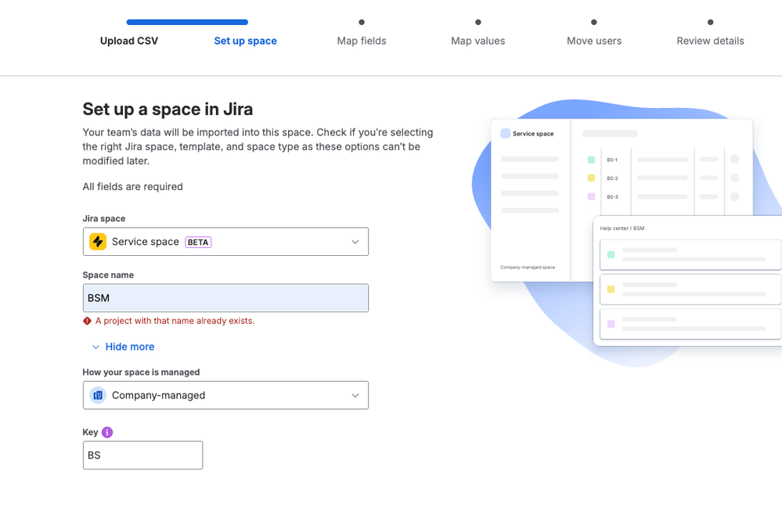Viewport: 782px width, 511px height.
Task: Select the Set up space step
Action: (245, 41)
